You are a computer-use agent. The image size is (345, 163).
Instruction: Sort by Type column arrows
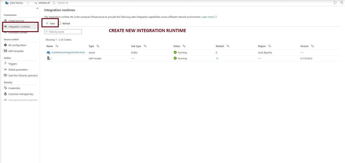pyautogui.click(x=98, y=46)
